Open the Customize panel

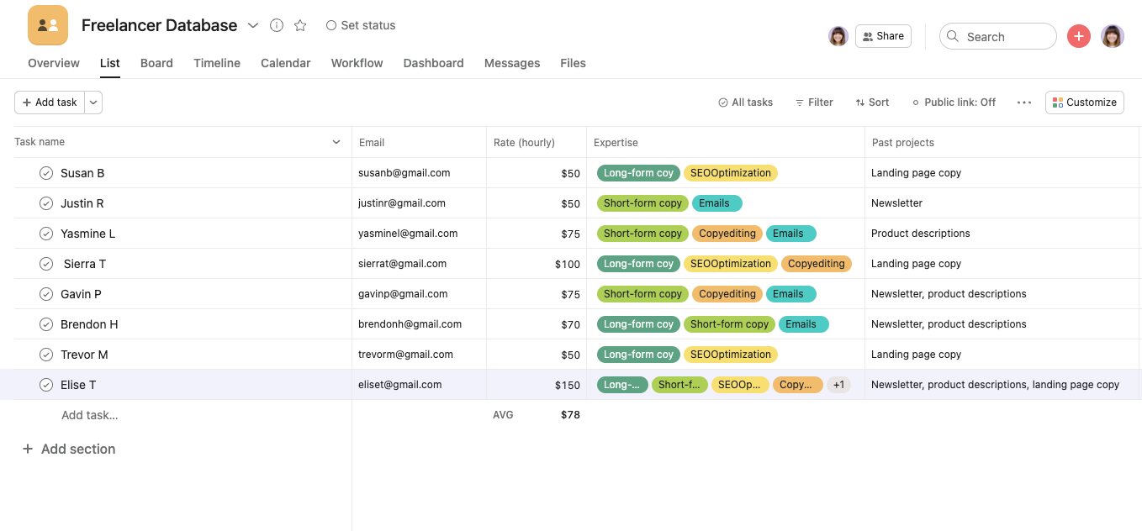click(x=1084, y=102)
